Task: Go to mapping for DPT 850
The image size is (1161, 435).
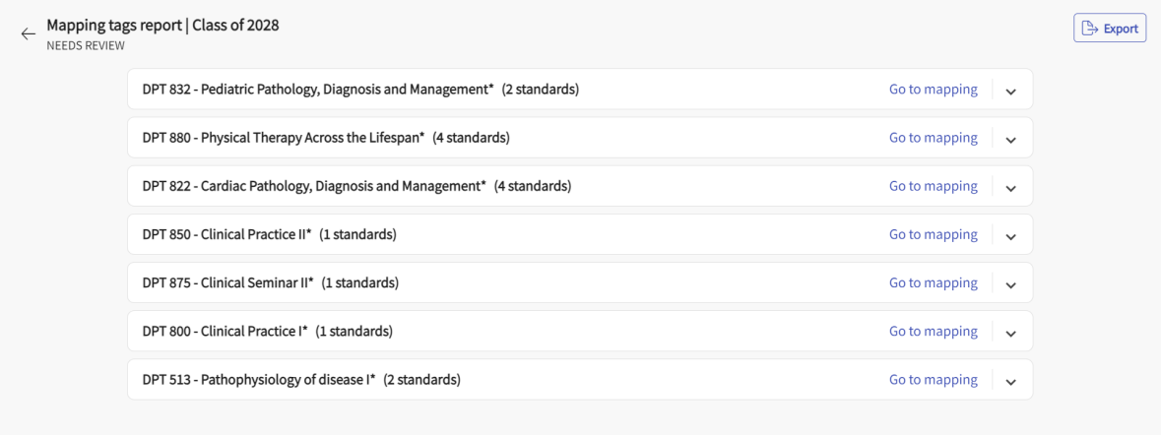Action: [x=933, y=234]
